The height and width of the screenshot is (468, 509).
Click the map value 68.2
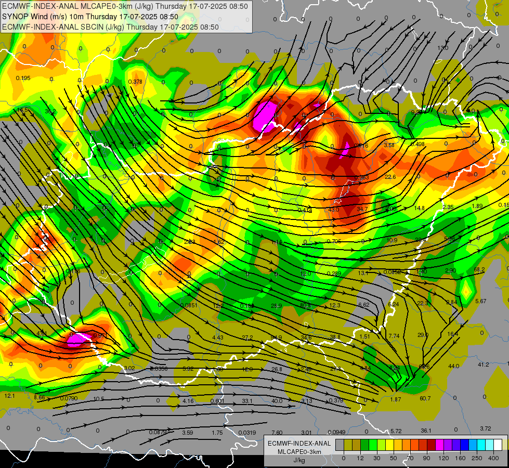479,269
